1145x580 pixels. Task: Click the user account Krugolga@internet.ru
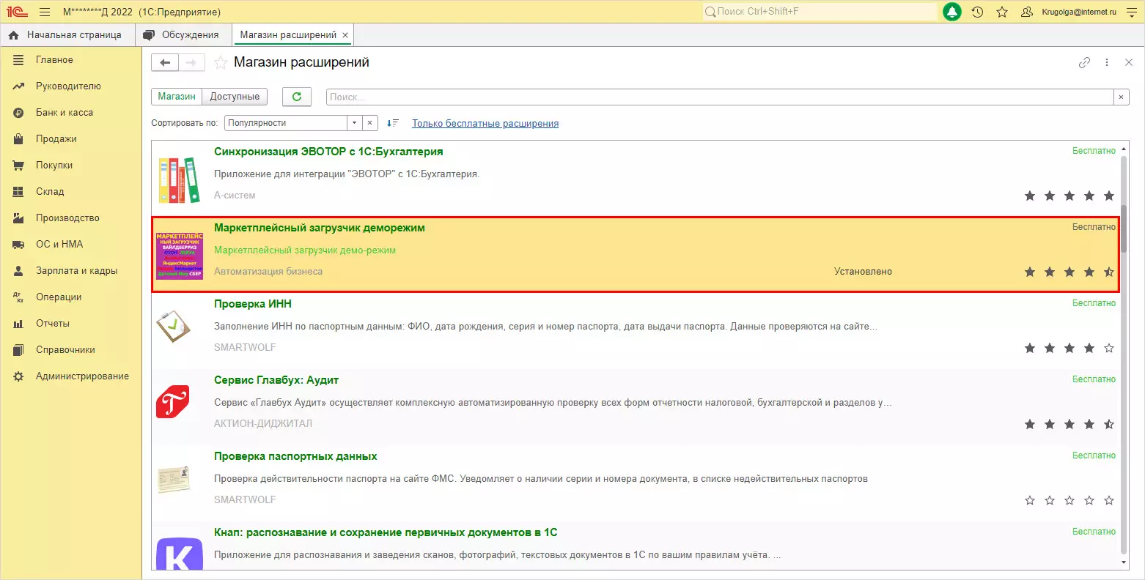tap(1079, 12)
